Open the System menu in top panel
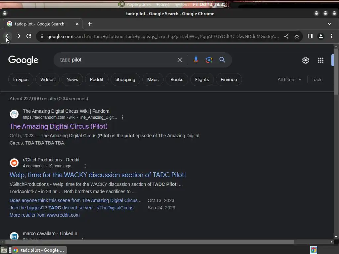 182,4
